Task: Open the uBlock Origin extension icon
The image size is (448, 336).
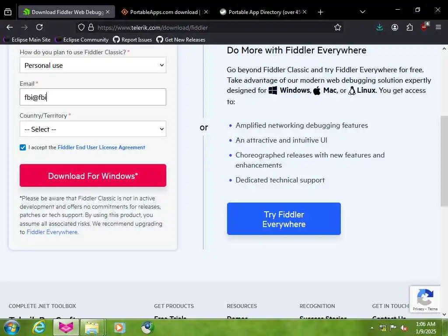Action: click(x=424, y=27)
